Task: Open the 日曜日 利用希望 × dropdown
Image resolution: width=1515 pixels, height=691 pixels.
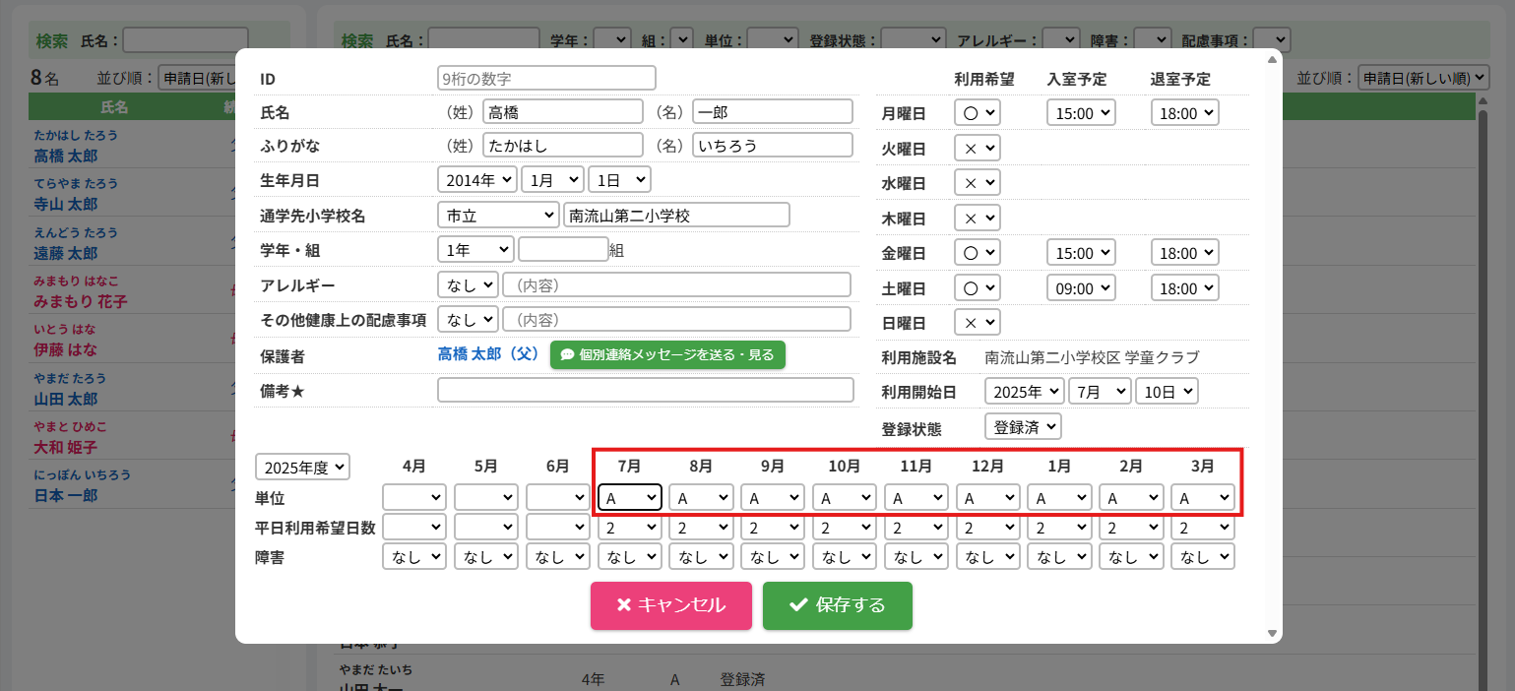Action: pos(977,323)
